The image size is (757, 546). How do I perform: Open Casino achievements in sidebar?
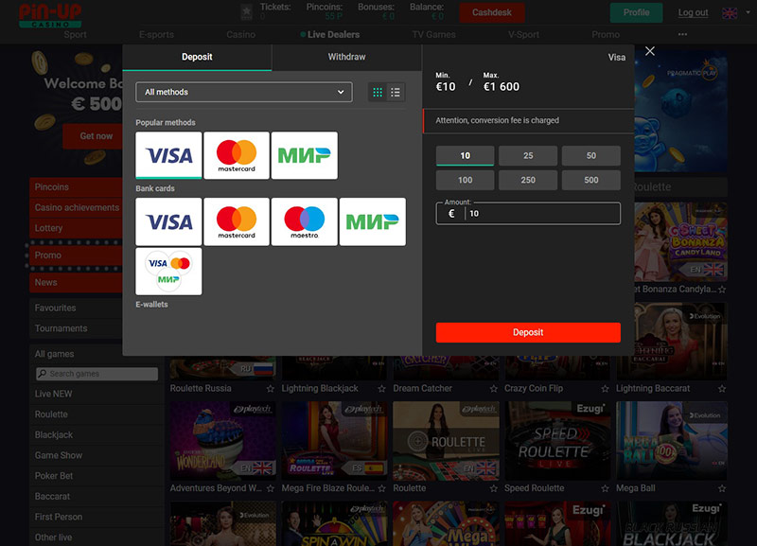76,207
